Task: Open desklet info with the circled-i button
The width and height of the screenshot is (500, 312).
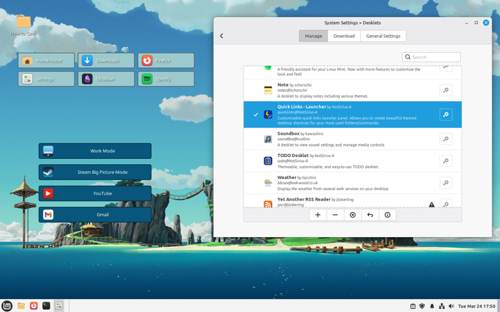Action: (x=387, y=215)
